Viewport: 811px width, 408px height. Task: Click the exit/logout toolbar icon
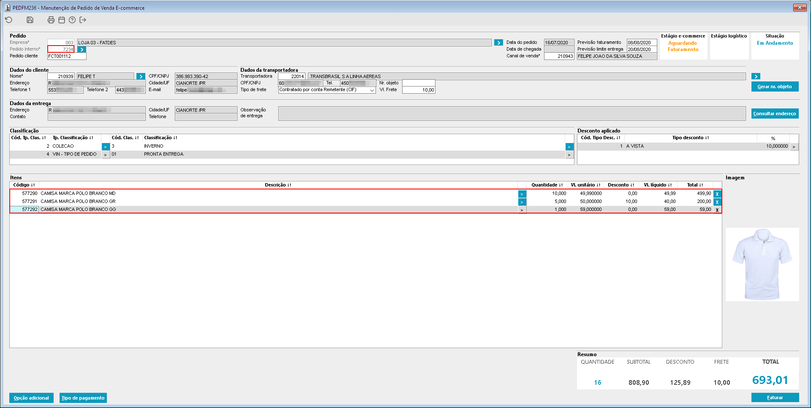coord(83,20)
